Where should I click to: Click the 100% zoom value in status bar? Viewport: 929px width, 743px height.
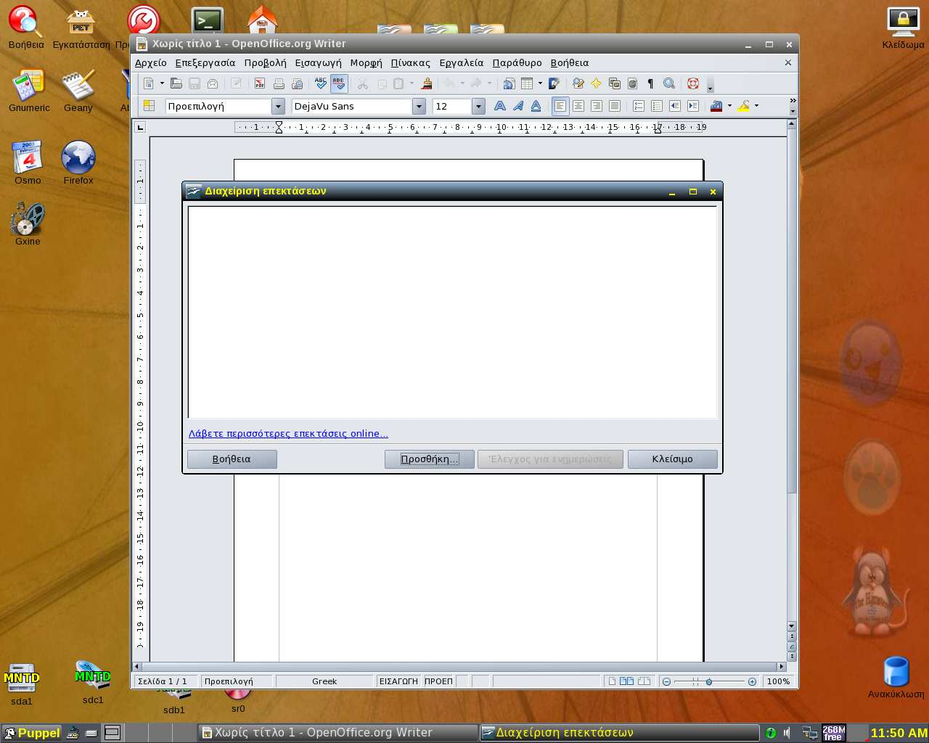coord(778,681)
